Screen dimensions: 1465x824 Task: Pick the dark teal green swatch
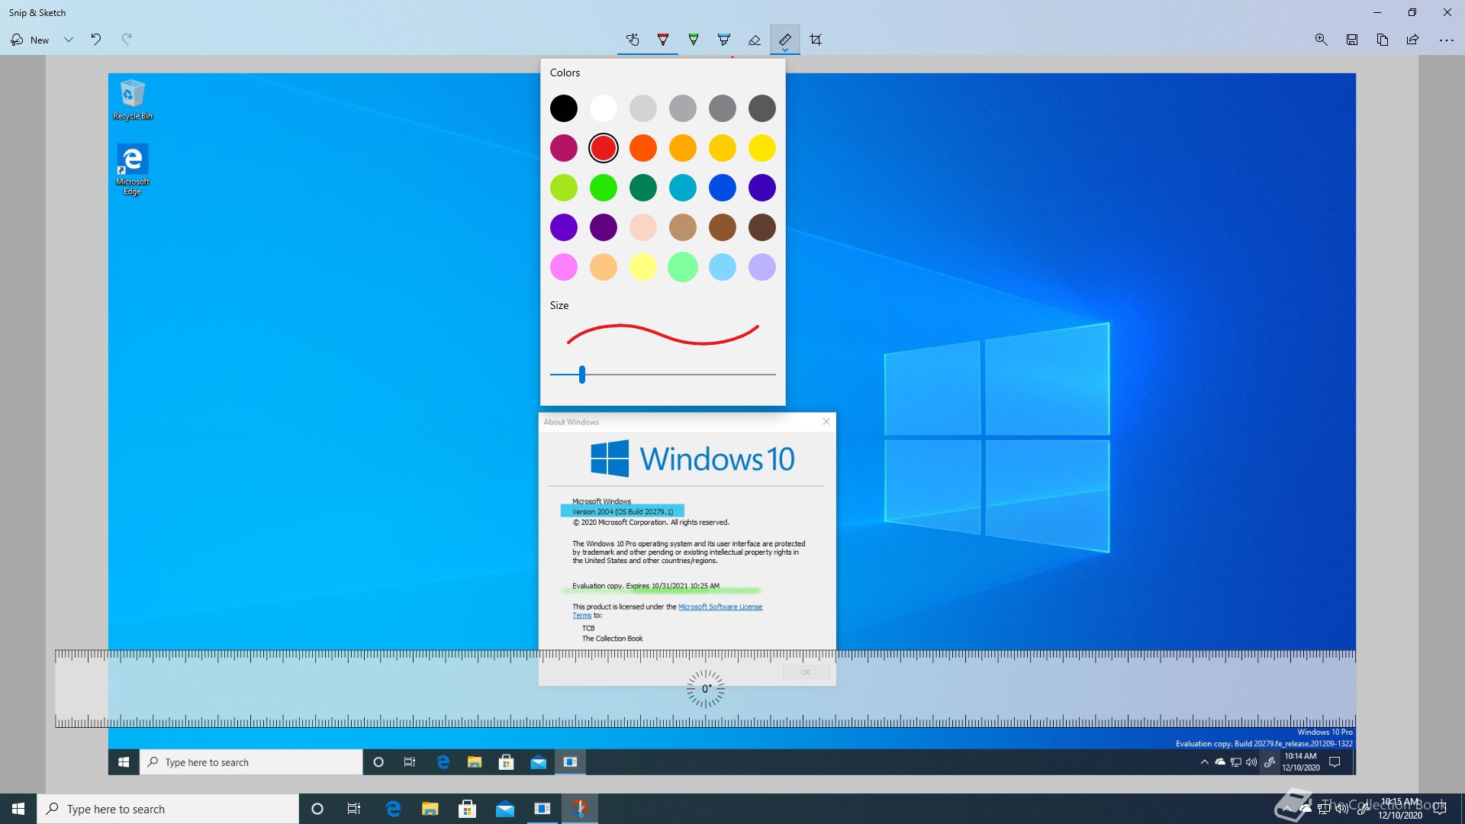tap(643, 188)
